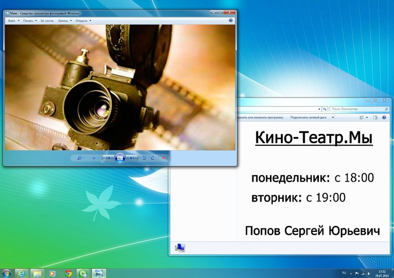Minimize the Explorer window
394x278 pixels.
(369, 100)
